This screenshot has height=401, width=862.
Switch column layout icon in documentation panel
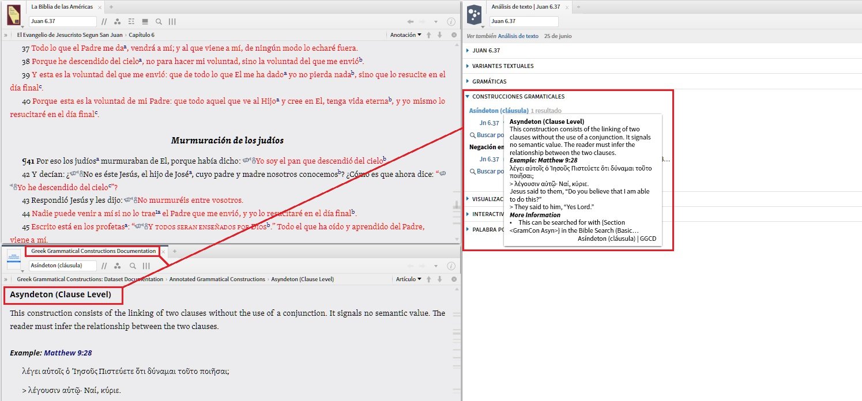pyautogui.click(x=146, y=266)
